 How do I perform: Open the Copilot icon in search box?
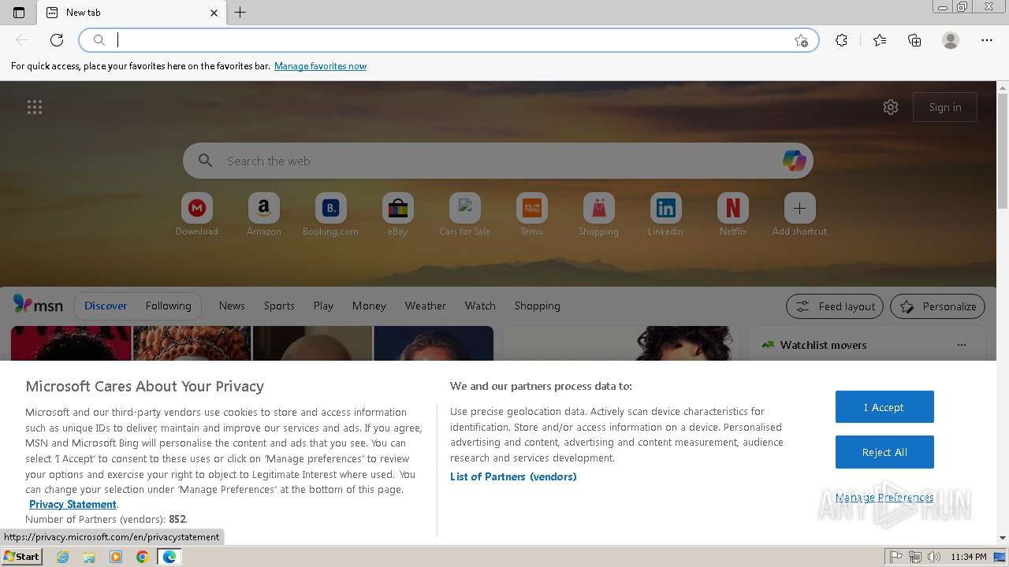coord(794,161)
